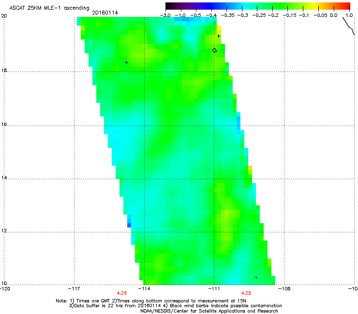The image size is (358, 314).
Task: Click the longitude label "-114" on the bottom axis
Action: pos(144,289)
